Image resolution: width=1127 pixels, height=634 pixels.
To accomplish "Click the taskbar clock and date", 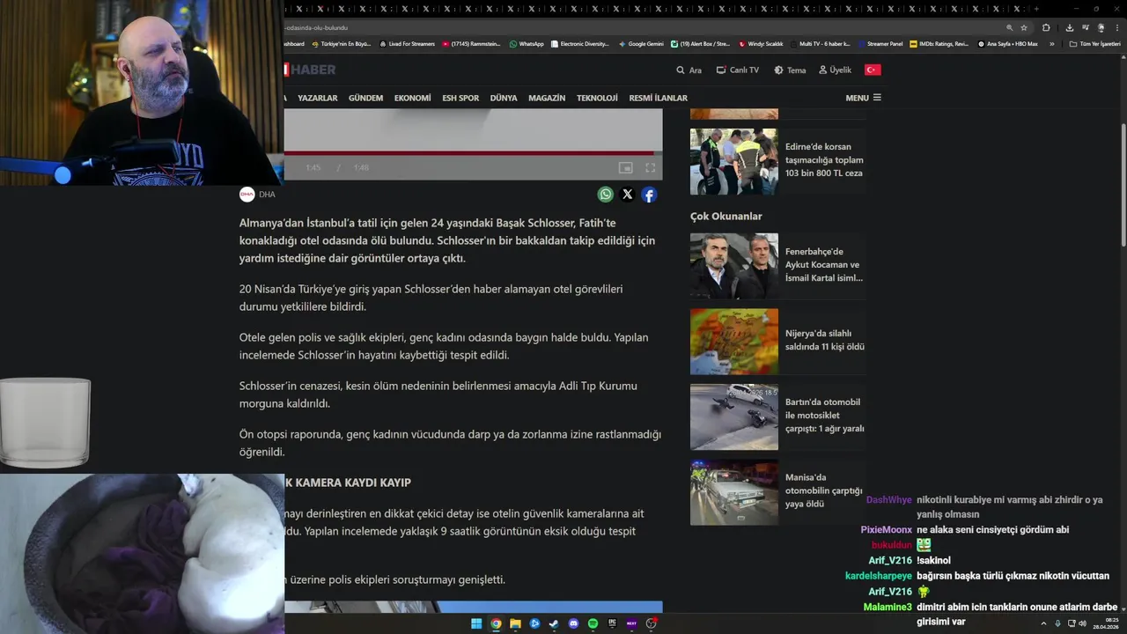I will [1108, 623].
